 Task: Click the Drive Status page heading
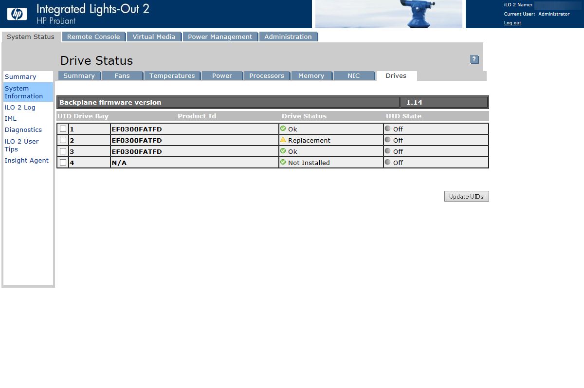coord(96,60)
